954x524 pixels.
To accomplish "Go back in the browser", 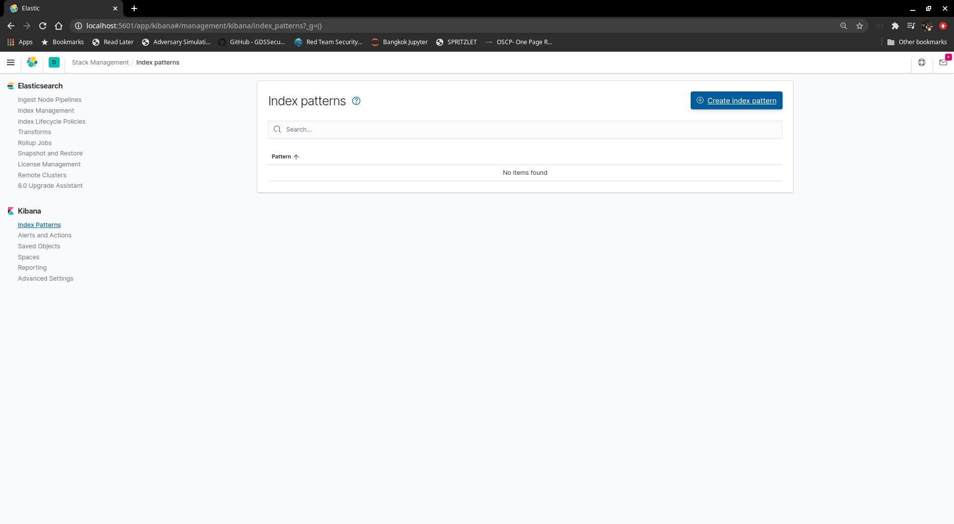I will (11, 26).
